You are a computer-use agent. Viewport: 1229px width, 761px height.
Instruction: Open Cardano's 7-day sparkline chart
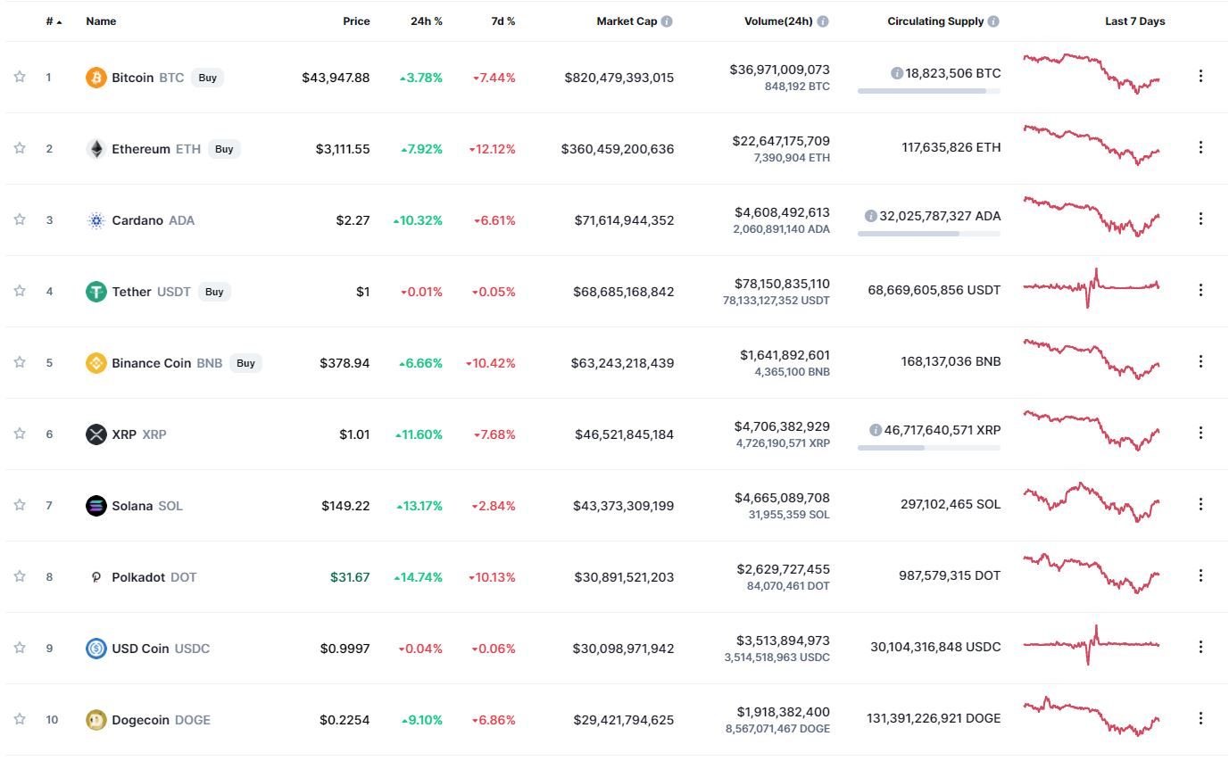point(1092,217)
